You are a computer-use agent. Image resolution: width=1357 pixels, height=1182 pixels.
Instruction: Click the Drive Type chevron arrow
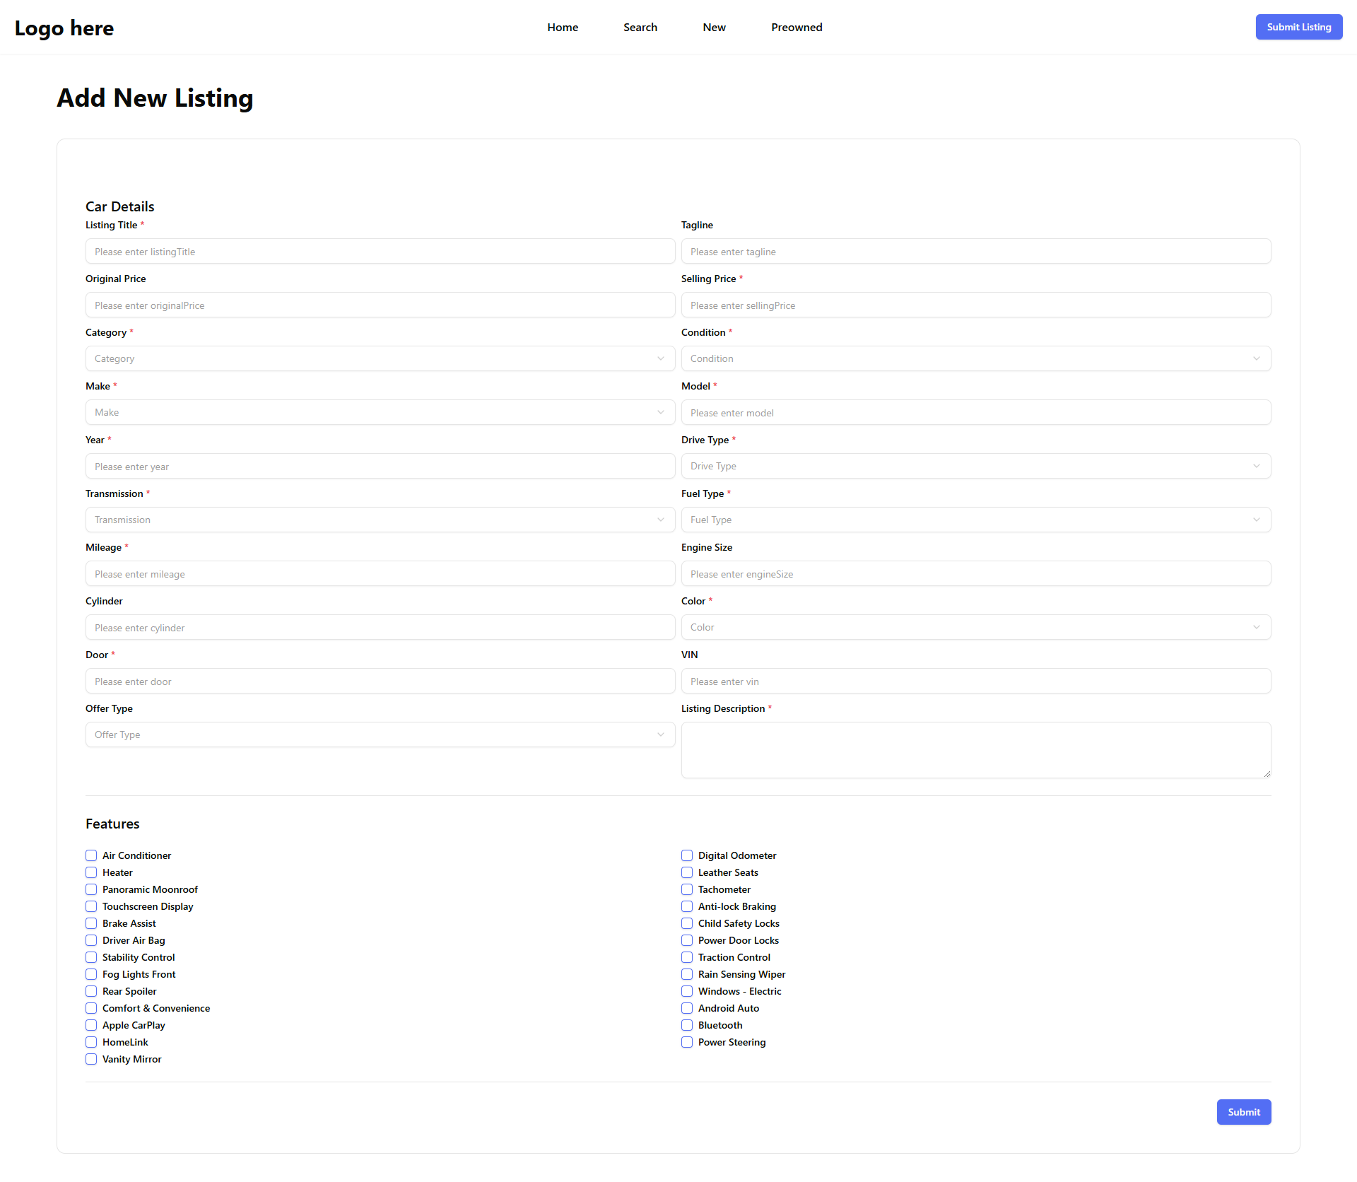1256,466
